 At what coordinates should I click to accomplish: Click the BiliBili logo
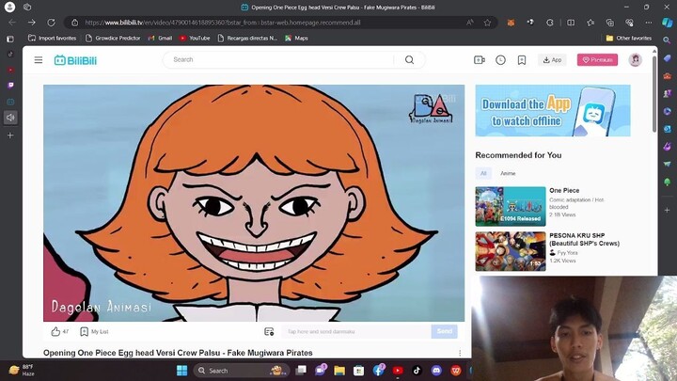click(75, 60)
